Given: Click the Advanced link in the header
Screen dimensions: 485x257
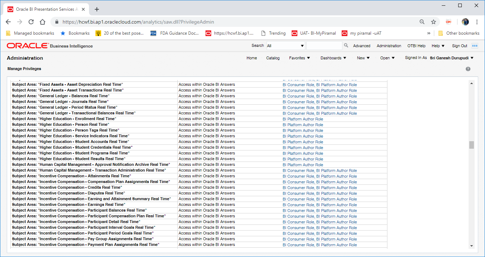Looking at the screenshot, I should coord(362,45).
